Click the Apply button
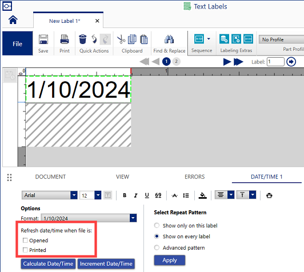This screenshot has width=304, height=272. tap(170, 260)
